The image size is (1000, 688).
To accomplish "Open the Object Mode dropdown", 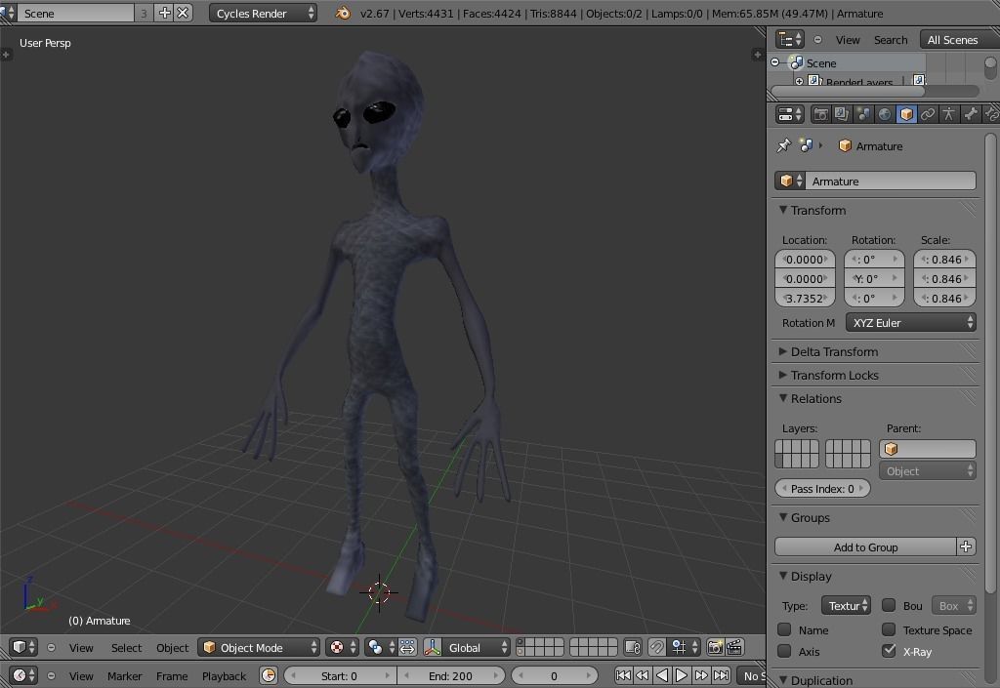I will click(258, 647).
